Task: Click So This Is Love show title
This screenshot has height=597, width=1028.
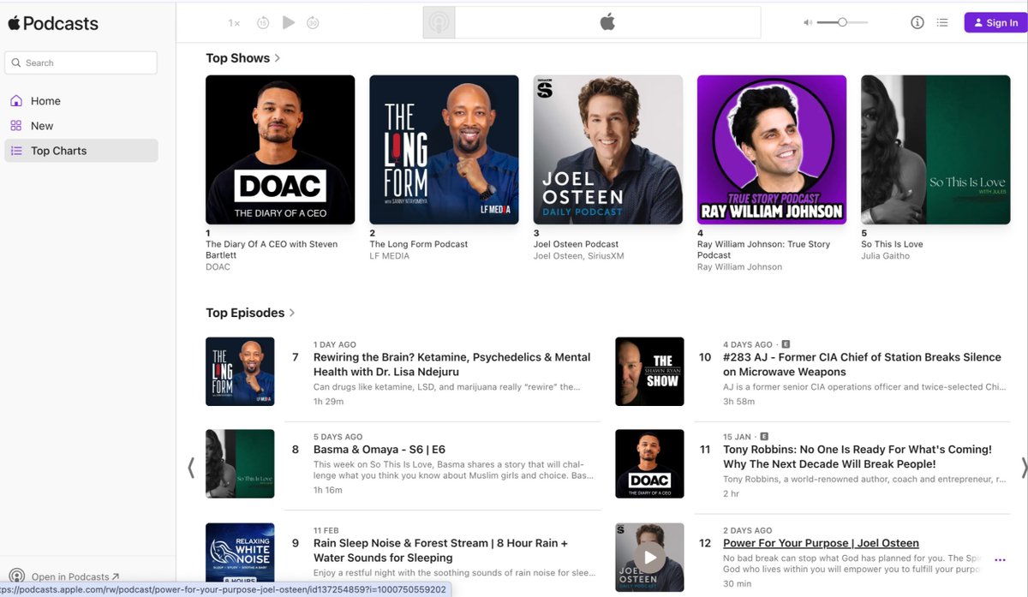Action: (x=892, y=244)
